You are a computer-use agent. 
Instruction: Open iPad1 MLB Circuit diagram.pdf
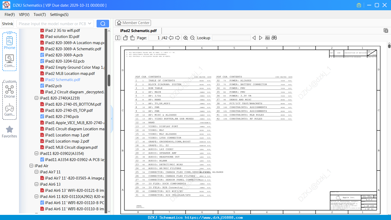click(x=71, y=147)
